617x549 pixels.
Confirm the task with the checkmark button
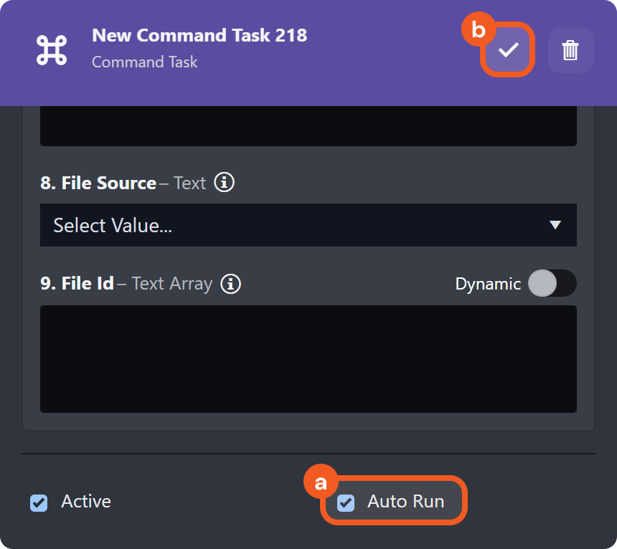pos(508,49)
